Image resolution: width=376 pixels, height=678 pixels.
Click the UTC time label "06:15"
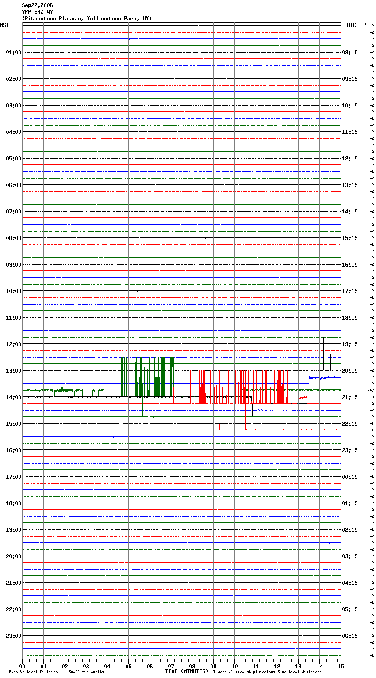coord(350,636)
